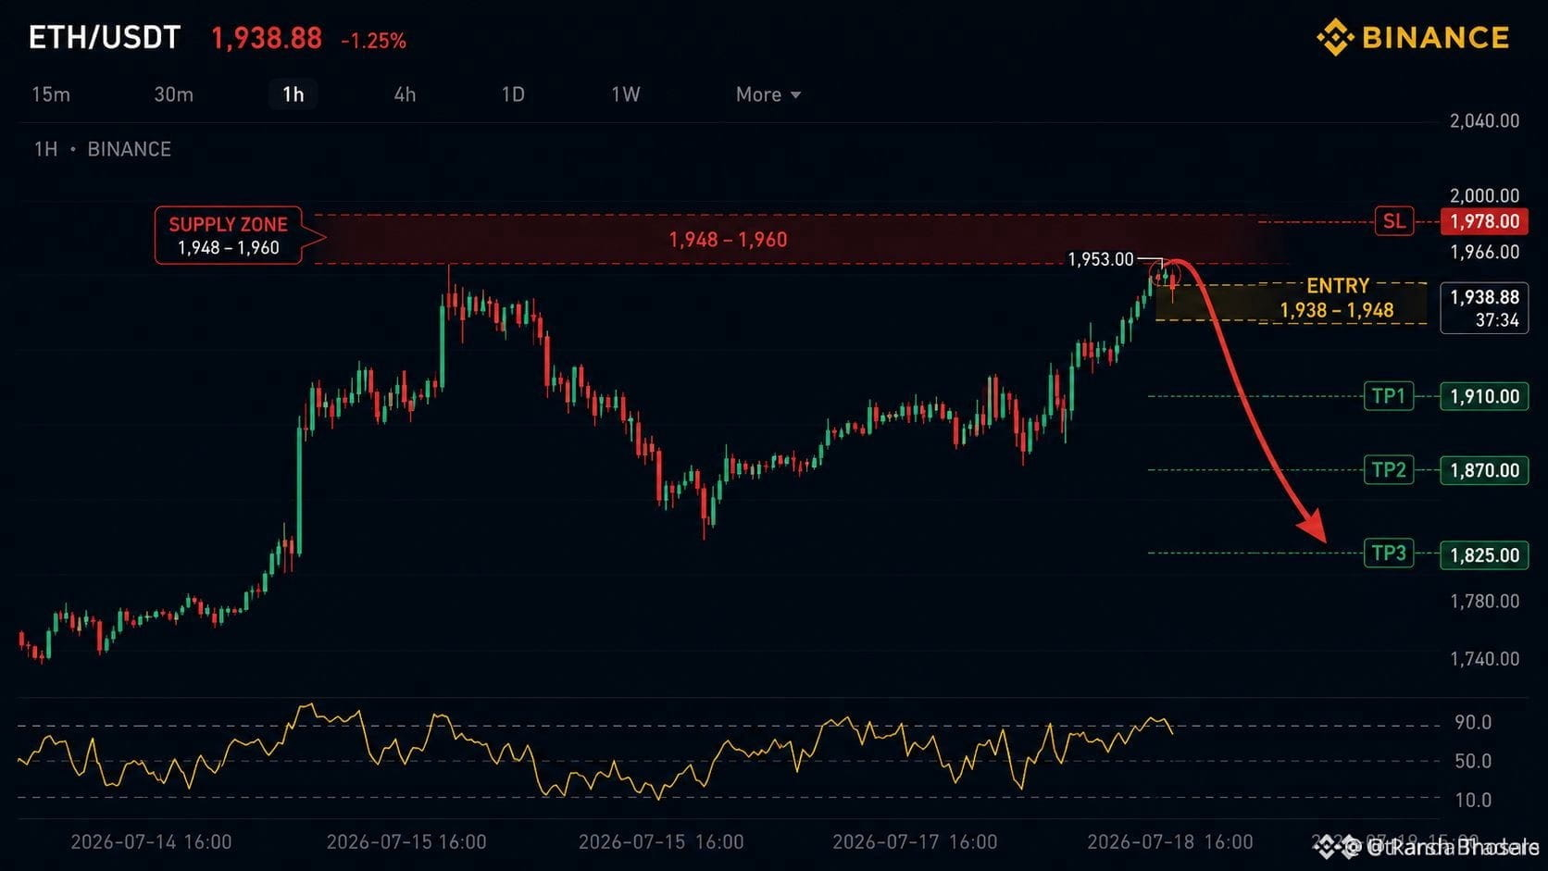
Task: Click the red 1,948 – 1,960 zone text
Action: (x=728, y=240)
